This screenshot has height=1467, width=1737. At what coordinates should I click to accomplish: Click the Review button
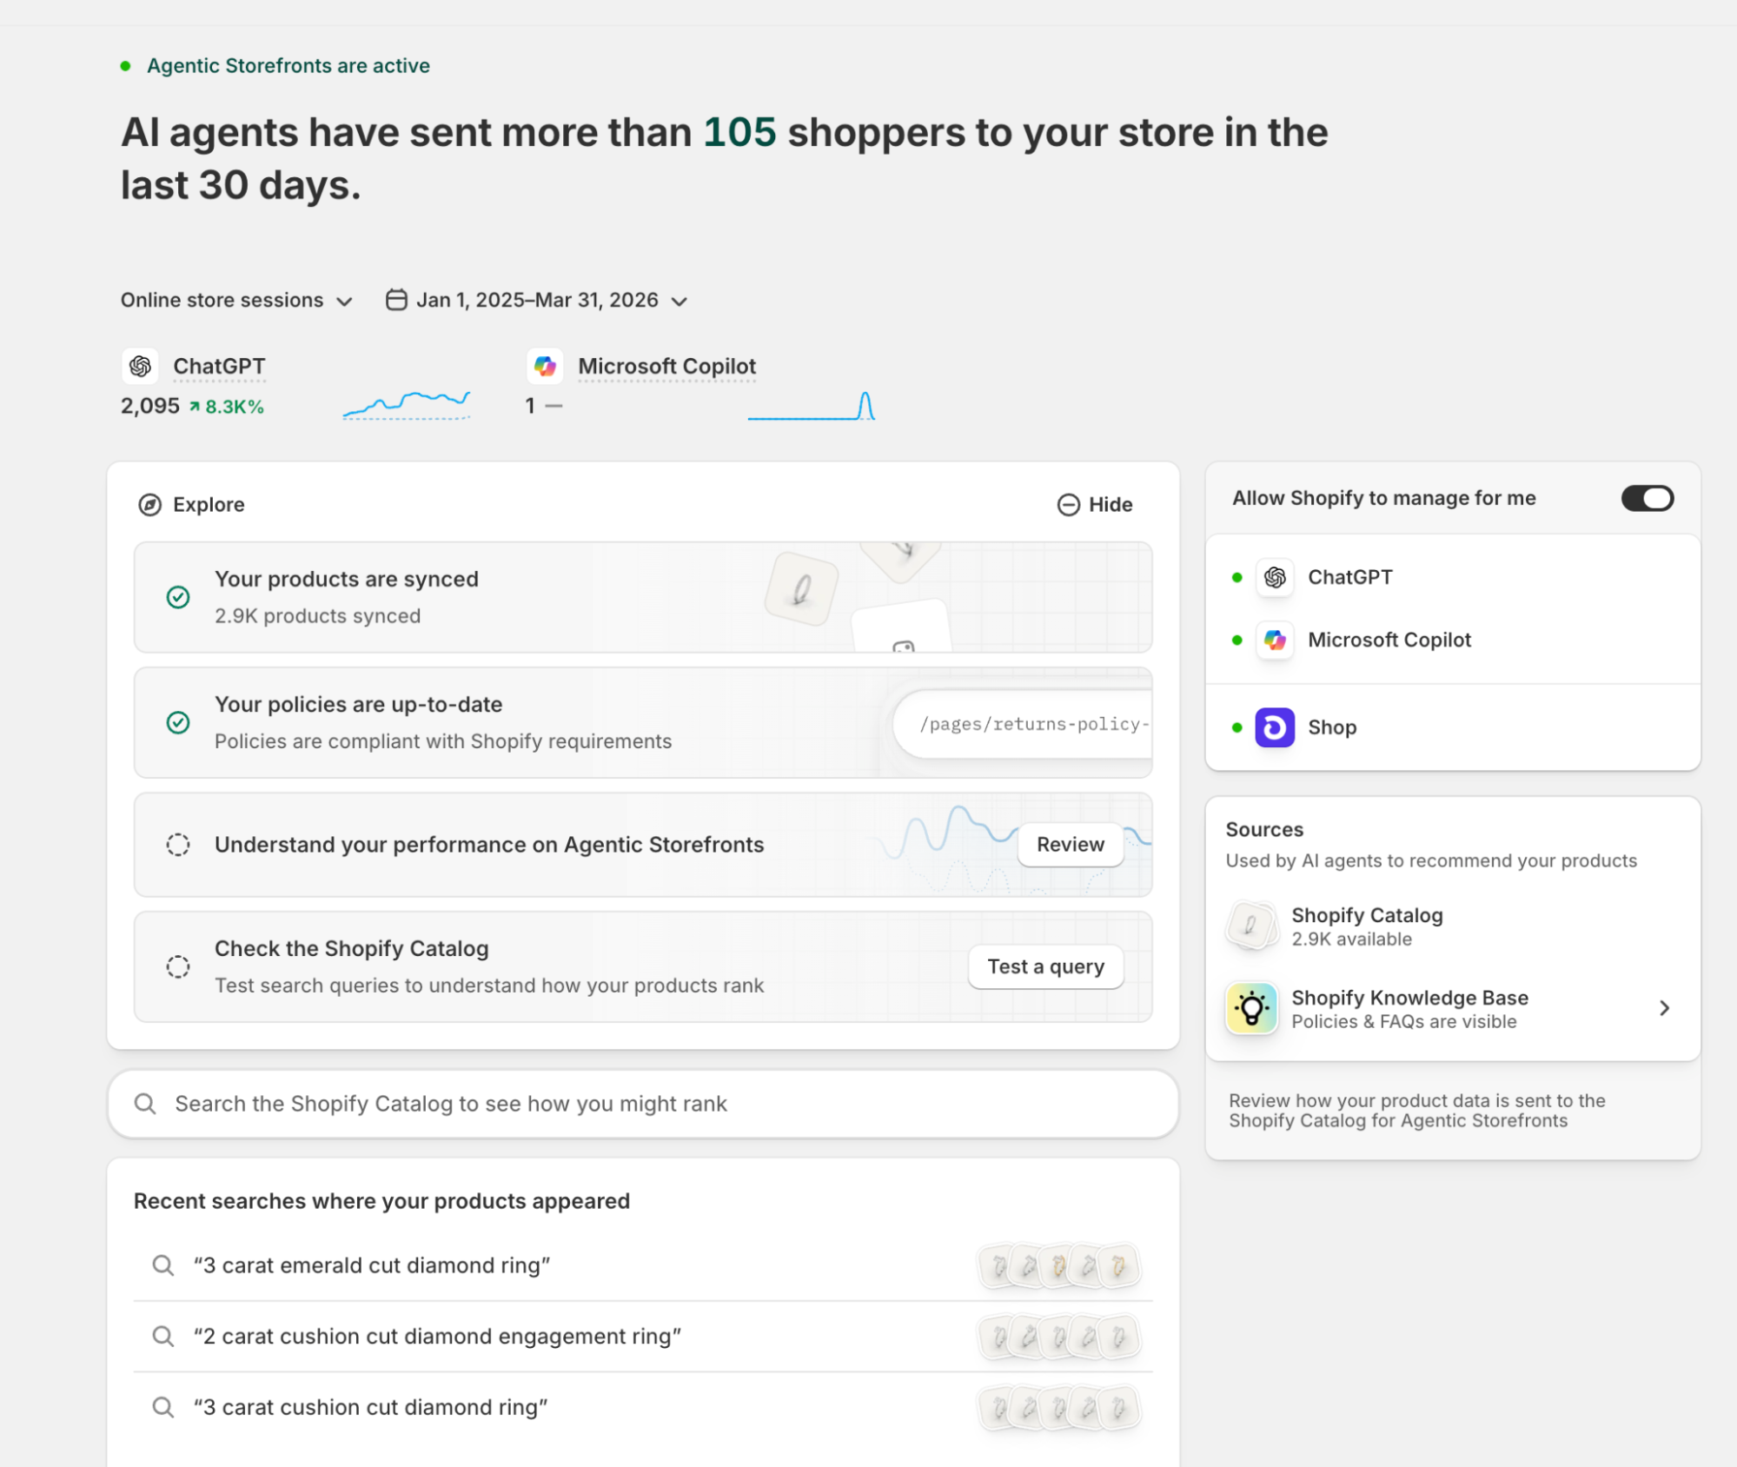pyautogui.click(x=1070, y=845)
